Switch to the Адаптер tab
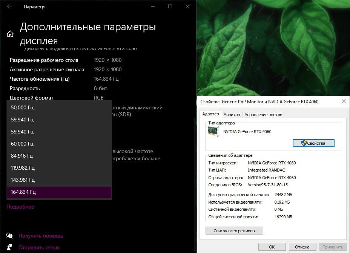 [210, 114]
